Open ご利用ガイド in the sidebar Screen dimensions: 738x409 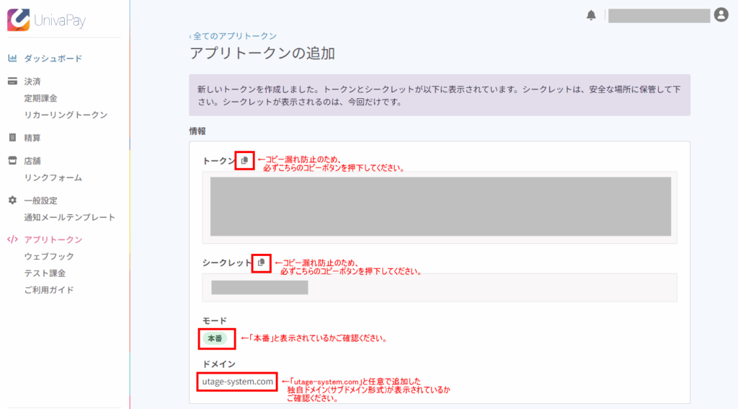[x=49, y=290]
